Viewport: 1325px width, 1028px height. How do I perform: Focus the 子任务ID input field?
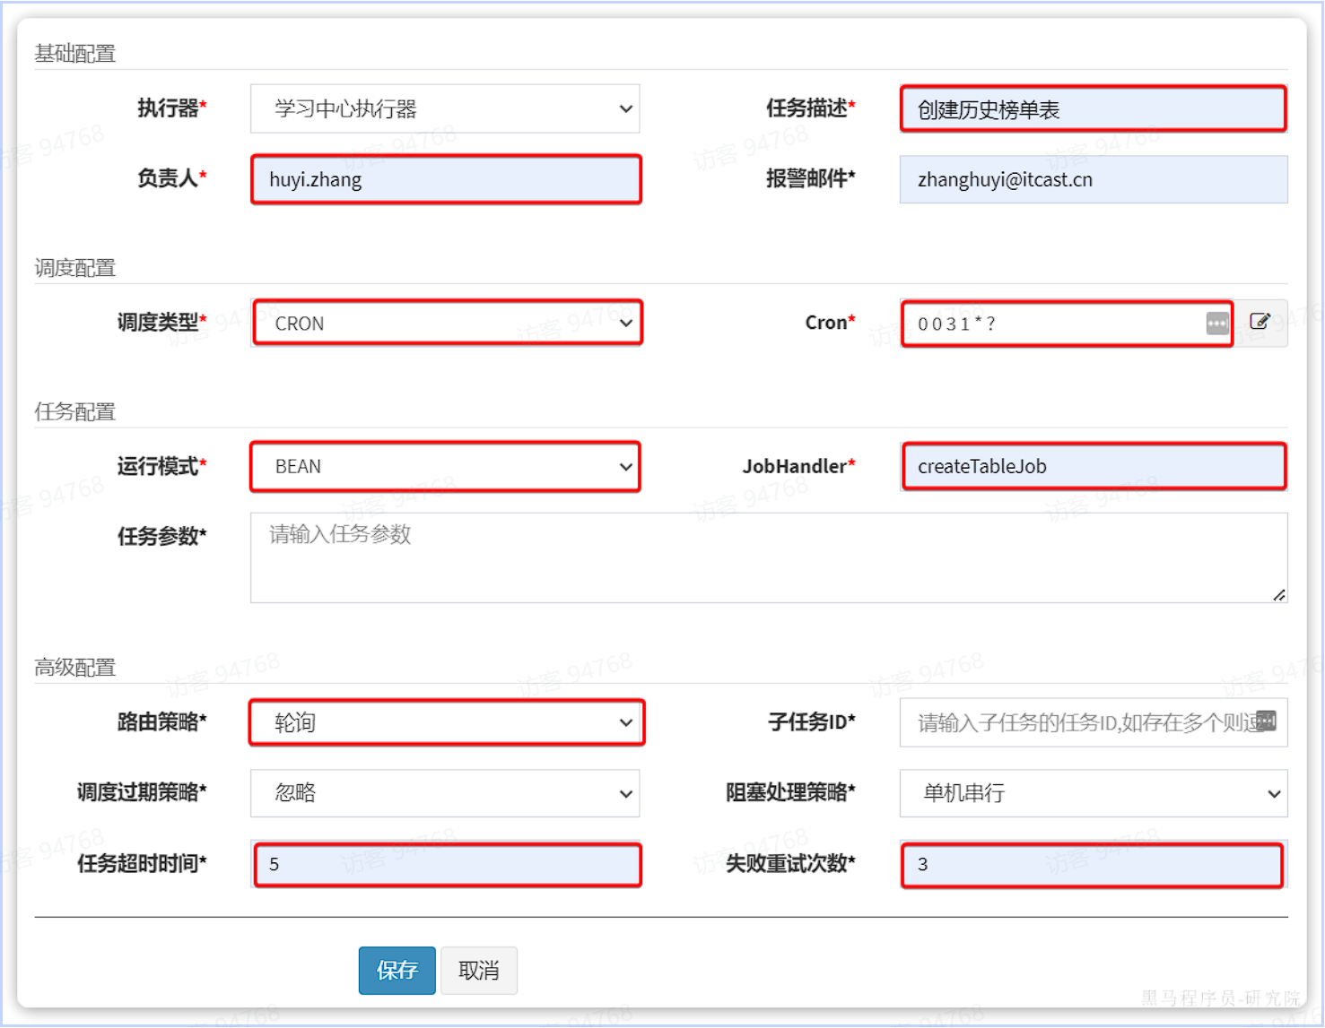(x=1094, y=722)
